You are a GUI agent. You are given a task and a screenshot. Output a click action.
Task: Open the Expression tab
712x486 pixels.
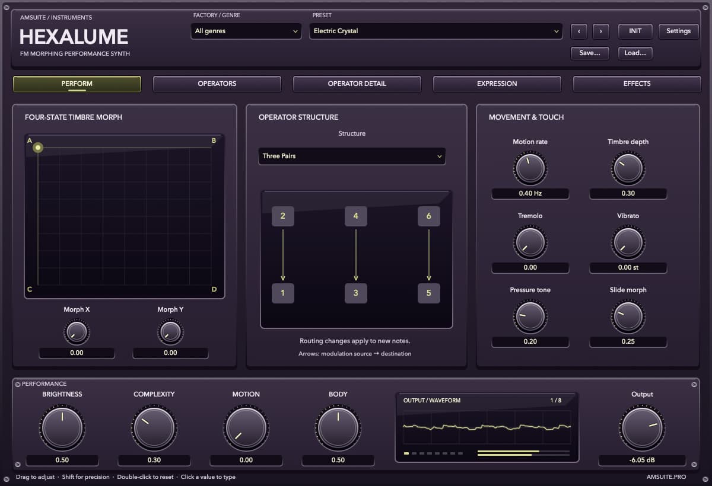pos(497,84)
